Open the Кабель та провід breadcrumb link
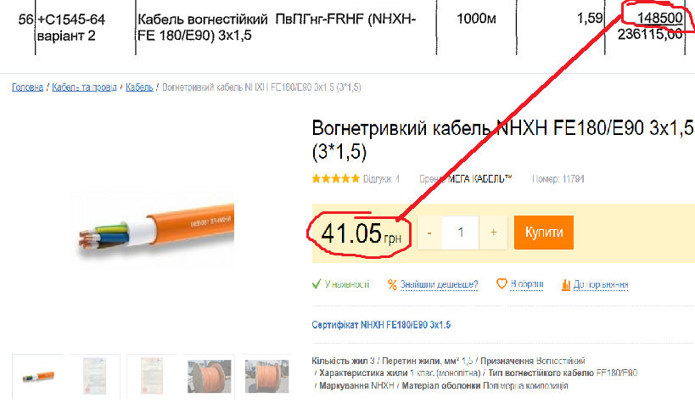 point(84,87)
